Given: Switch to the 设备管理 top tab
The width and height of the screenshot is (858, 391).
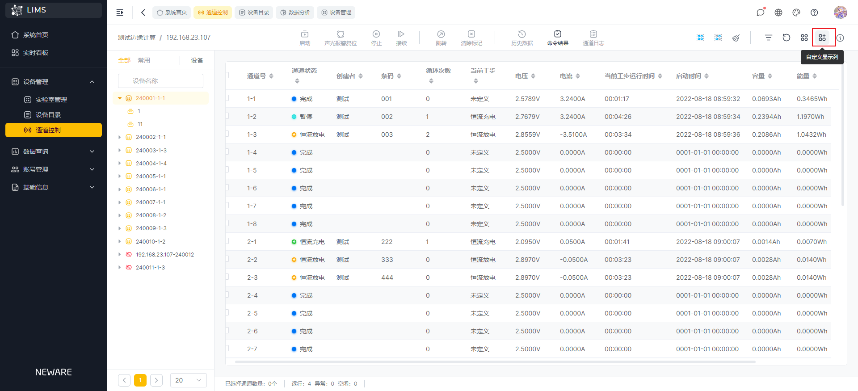Looking at the screenshot, I should pyautogui.click(x=336, y=13).
